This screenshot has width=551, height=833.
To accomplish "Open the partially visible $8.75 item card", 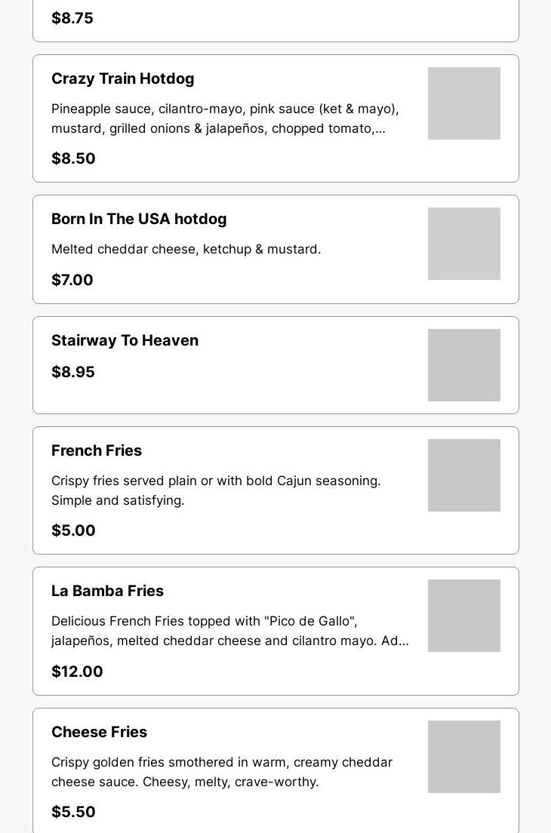I will 275,20.
